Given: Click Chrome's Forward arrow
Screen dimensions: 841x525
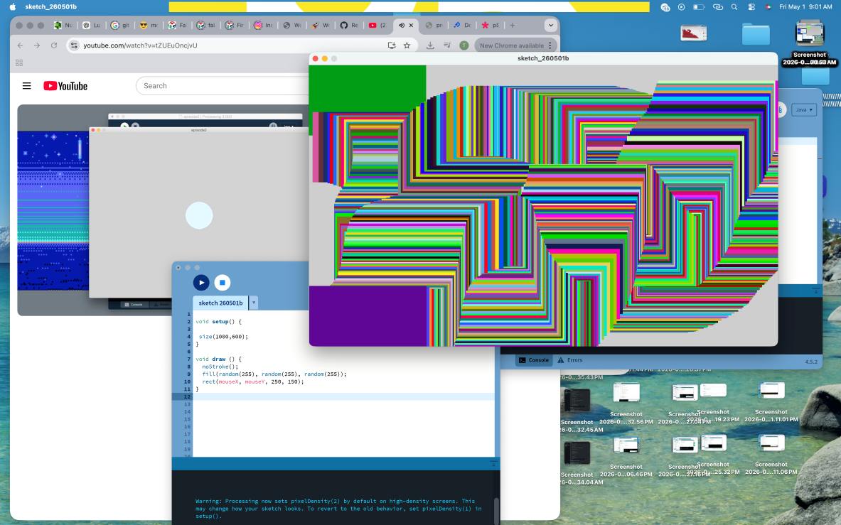Looking at the screenshot, I should coord(37,45).
